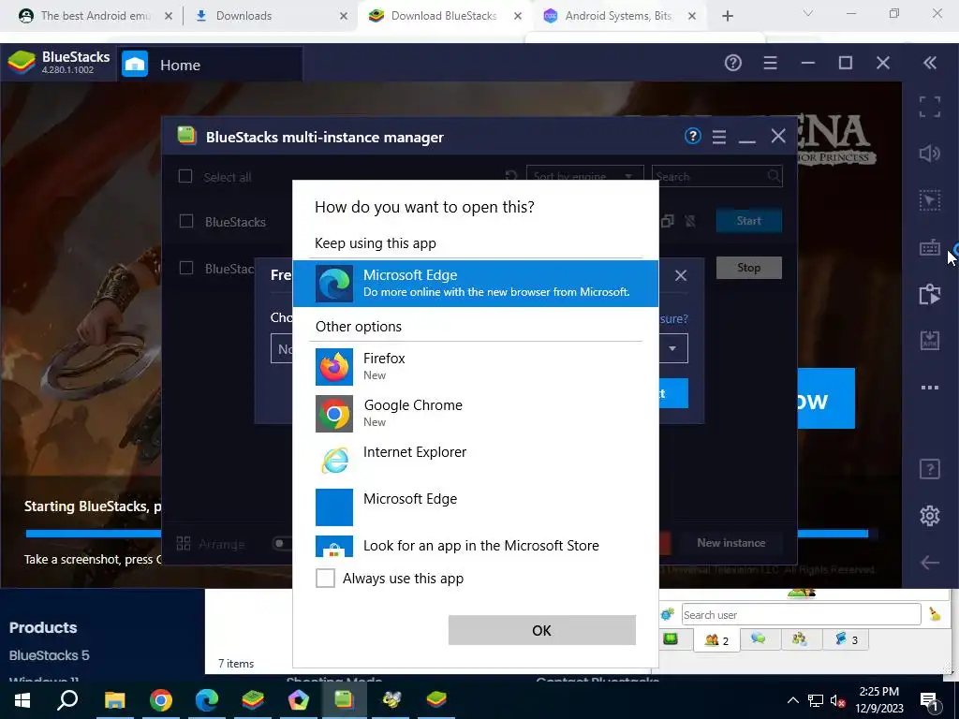Click the instance manager Search field
The image size is (959, 719).
tap(716, 176)
